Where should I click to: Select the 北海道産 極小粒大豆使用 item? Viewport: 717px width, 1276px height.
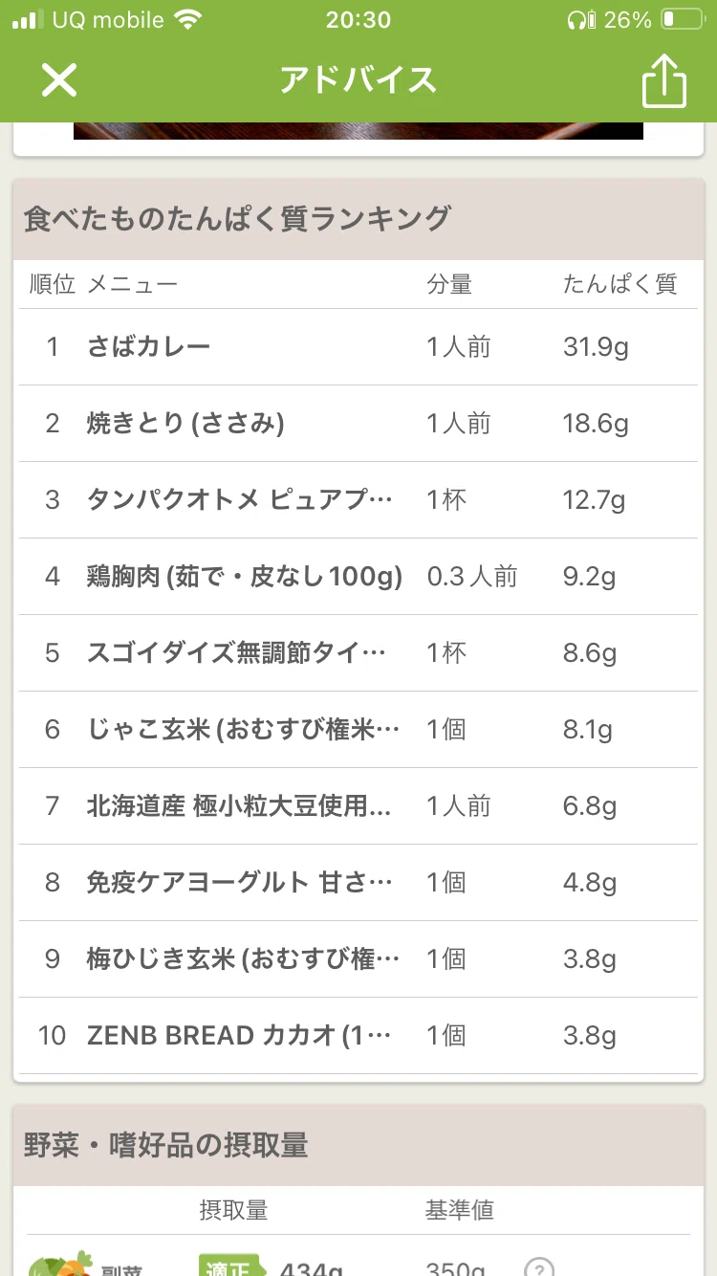[358, 805]
